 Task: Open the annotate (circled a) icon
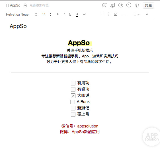coord(121,5)
